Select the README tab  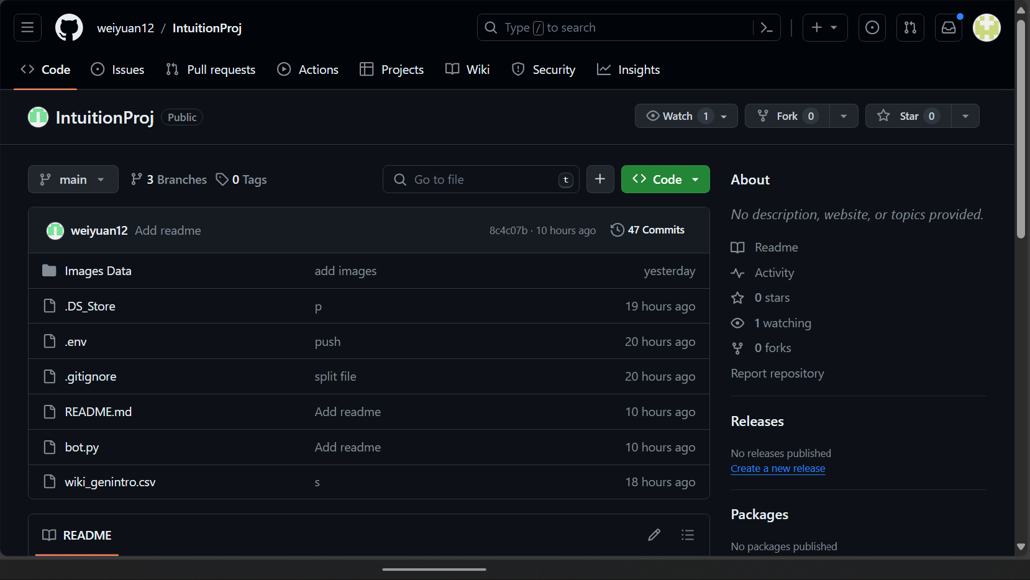pos(77,535)
